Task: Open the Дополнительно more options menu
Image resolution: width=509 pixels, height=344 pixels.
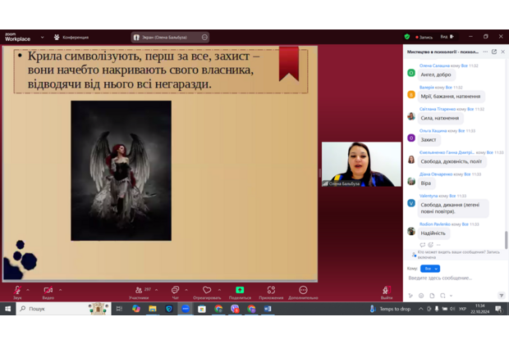Action: point(303,291)
